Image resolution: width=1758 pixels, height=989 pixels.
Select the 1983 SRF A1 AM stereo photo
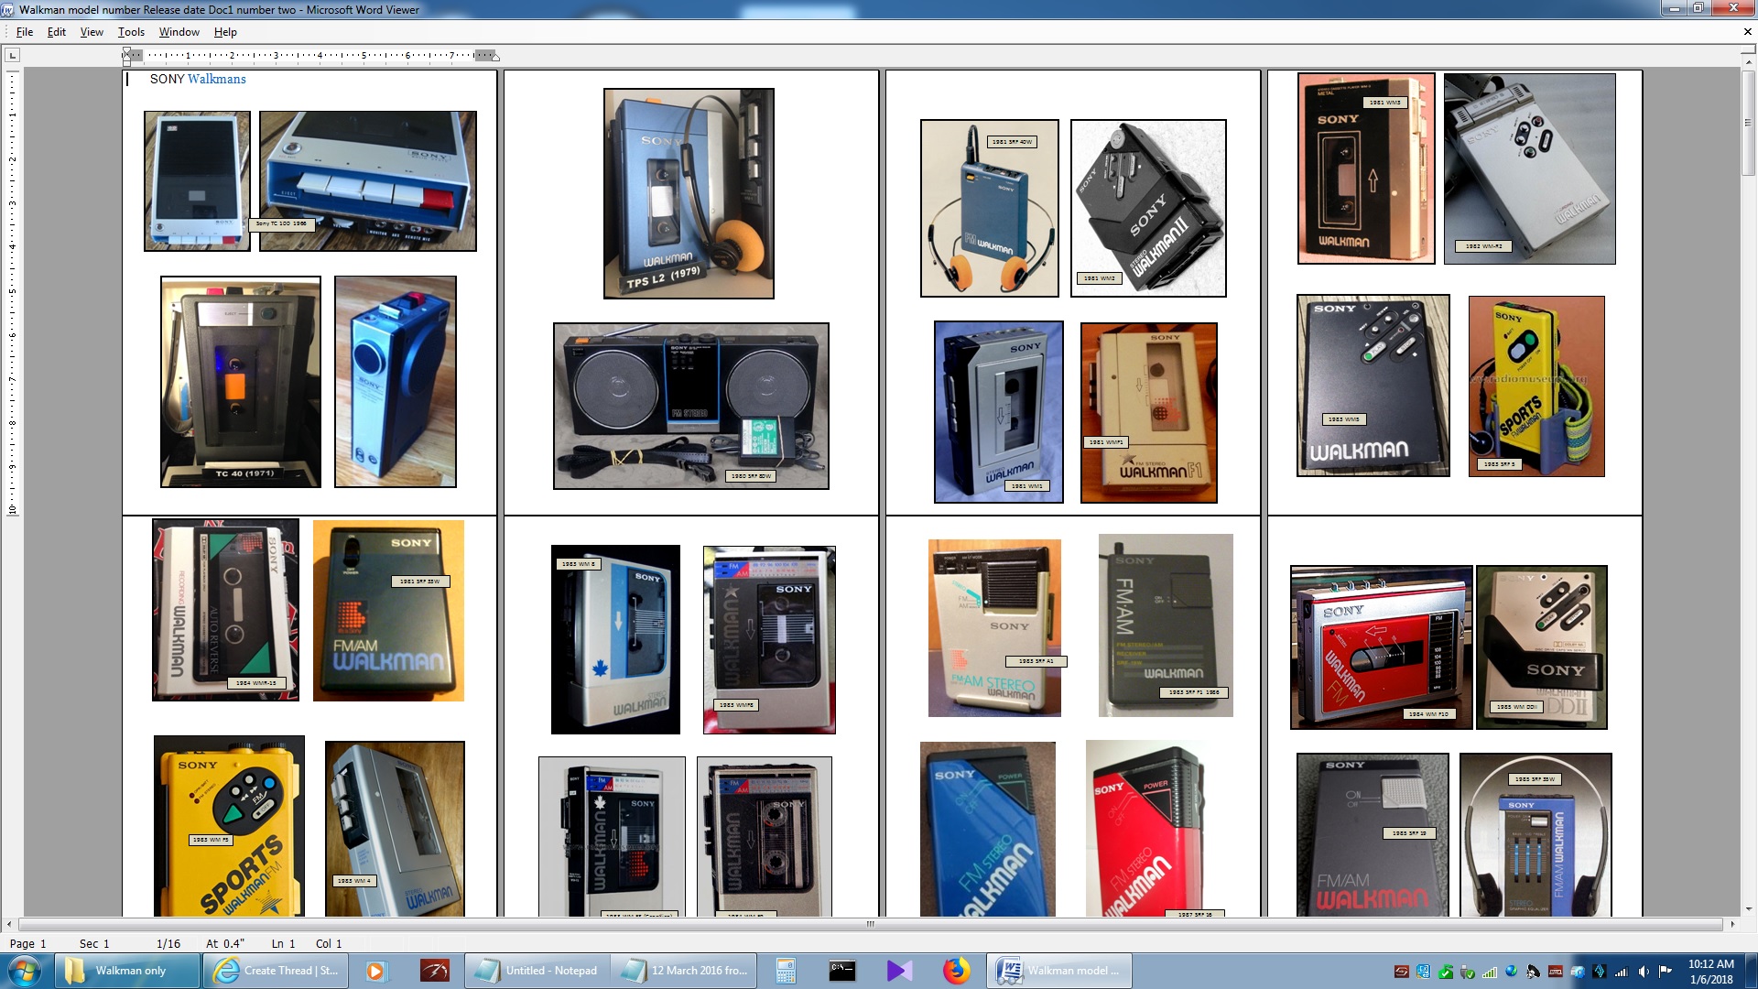(x=994, y=628)
